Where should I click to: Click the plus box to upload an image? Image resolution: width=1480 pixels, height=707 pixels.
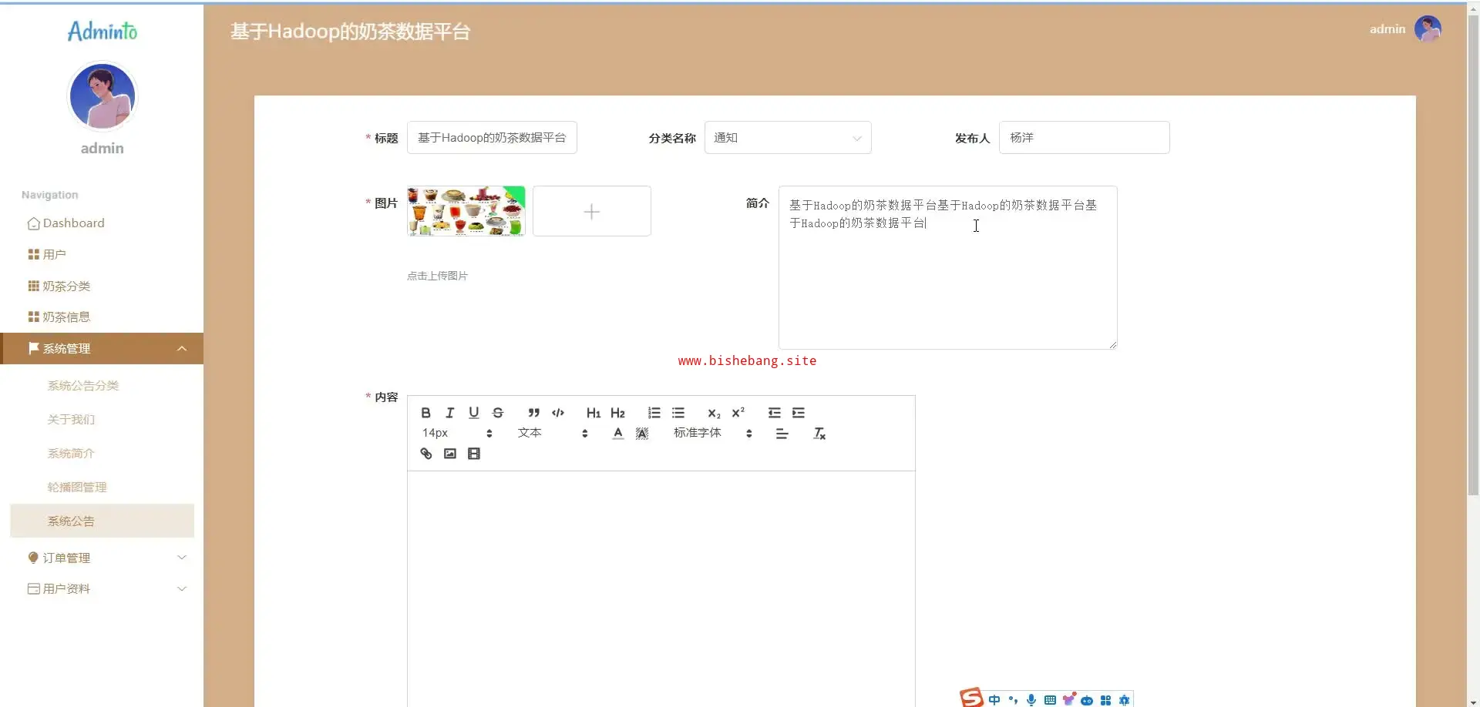tap(591, 211)
